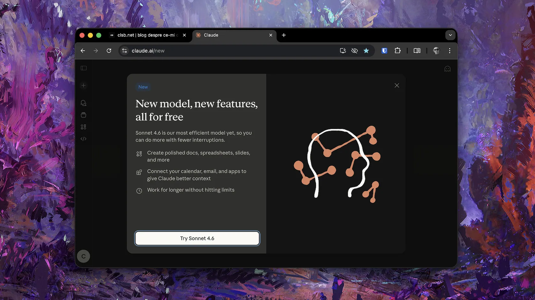Start a new chat with plus icon
Image resolution: width=535 pixels, height=300 pixels.
(84, 85)
